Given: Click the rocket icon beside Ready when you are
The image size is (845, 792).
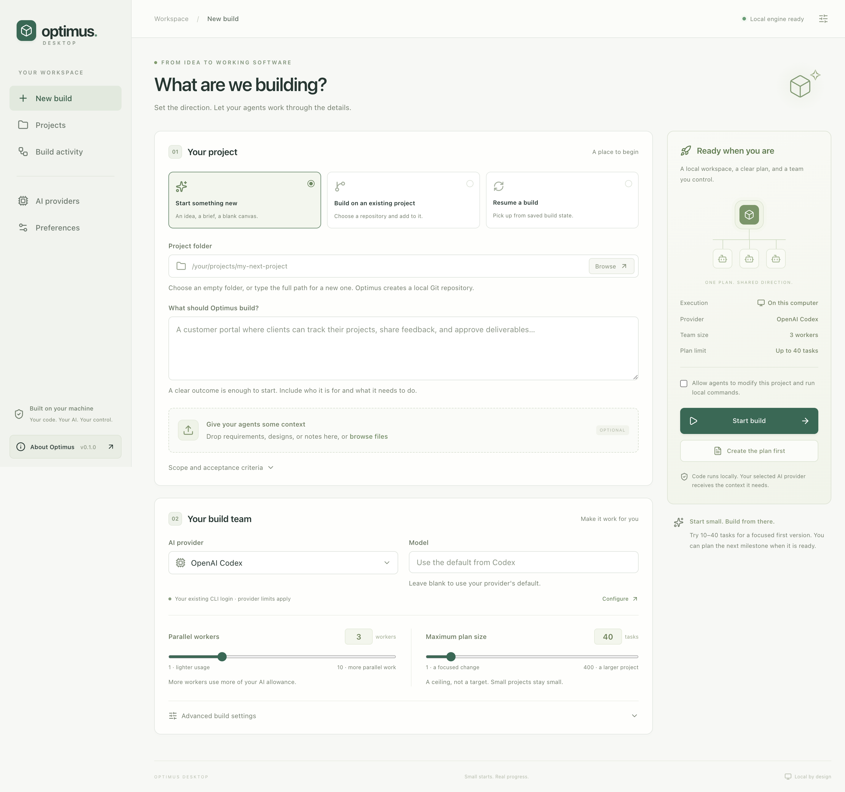Looking at the screenshot, I should pos(685,151).
